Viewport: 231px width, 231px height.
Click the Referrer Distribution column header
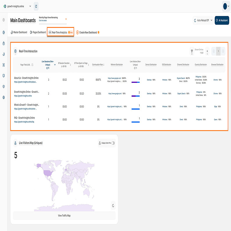point(117,65)
